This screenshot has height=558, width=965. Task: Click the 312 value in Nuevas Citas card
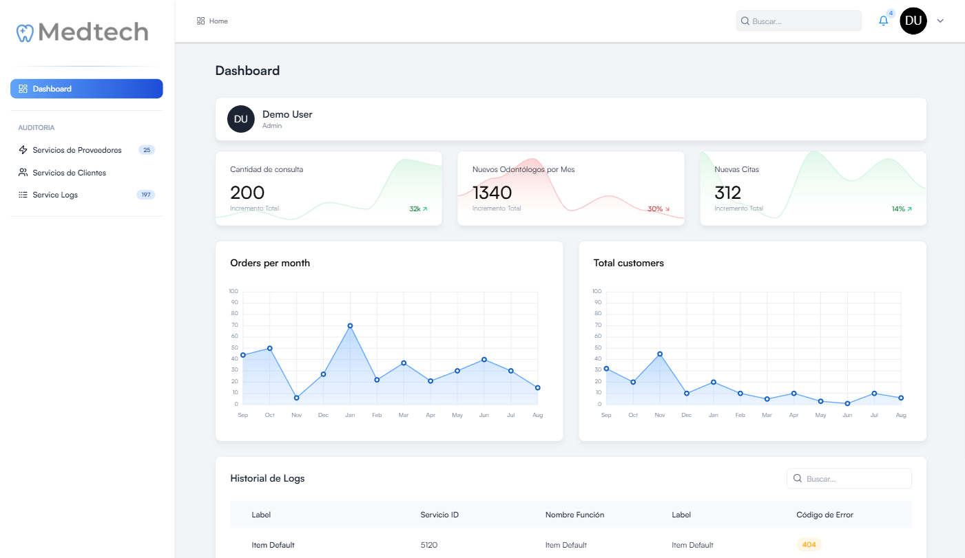(x=727, y=192)
